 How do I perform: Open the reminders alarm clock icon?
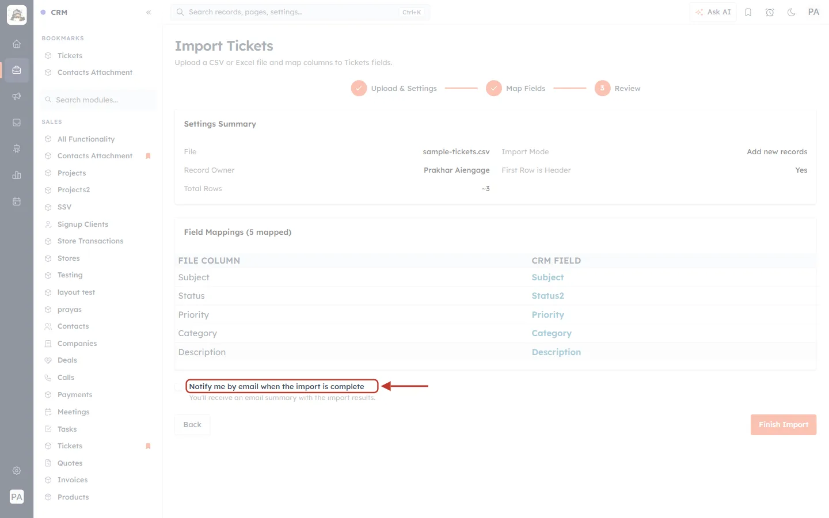pos(770,12)
